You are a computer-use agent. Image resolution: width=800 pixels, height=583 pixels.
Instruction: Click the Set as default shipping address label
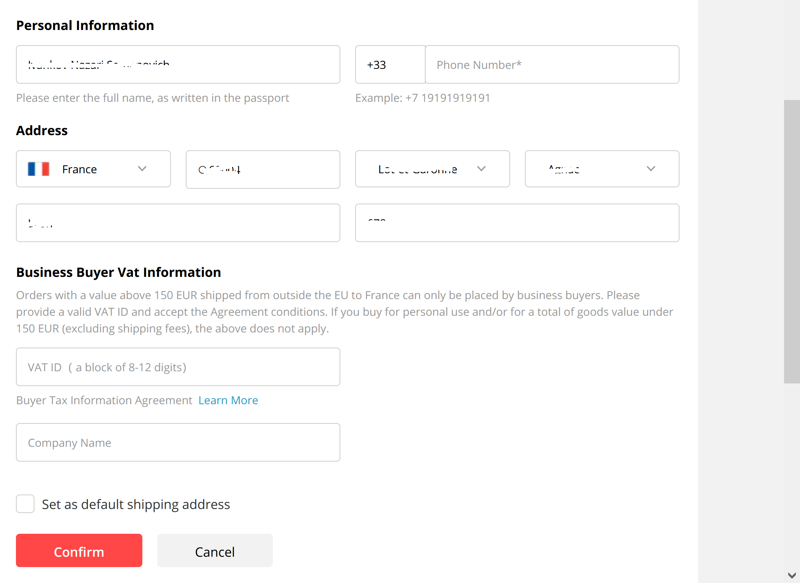pyautogui.click(x=136, y=504)
